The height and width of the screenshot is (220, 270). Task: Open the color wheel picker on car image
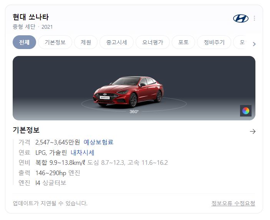[x=246, y=111]
